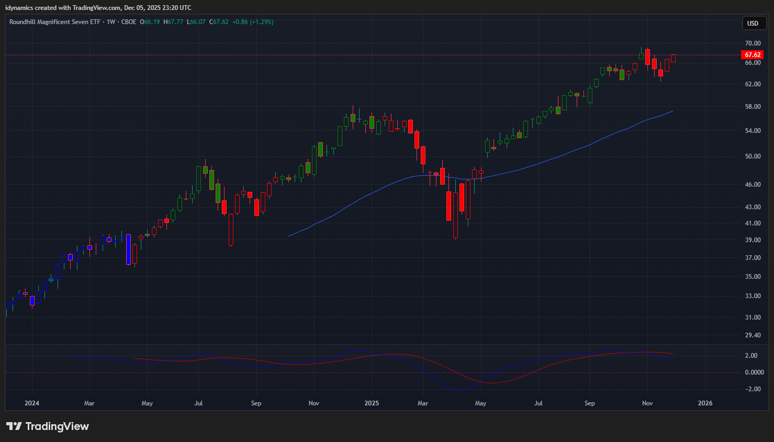Click the TradingView logo icon at bottom left
The image size is (774, 442).
pos(14,426)
